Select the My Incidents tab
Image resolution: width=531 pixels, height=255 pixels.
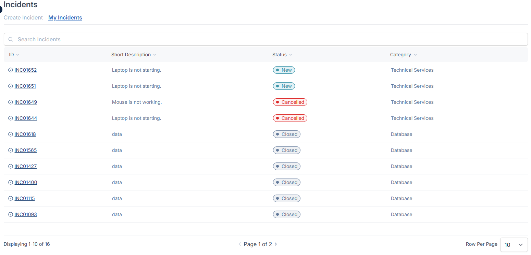tap(65, 17)
